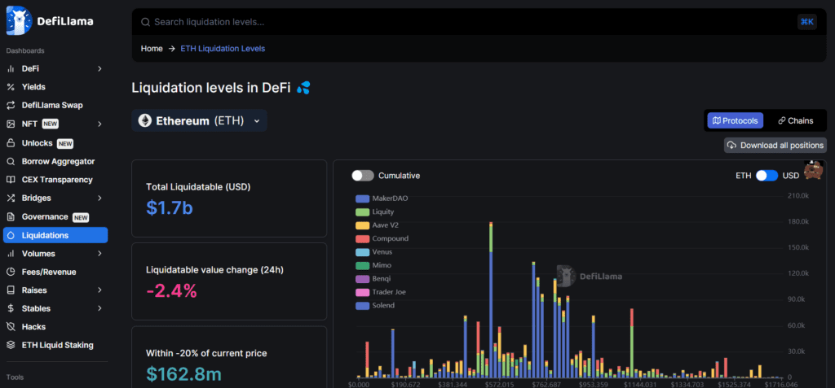Viewport: 835px width, 388px height.
Task: Click the $162.8m within -20% value
Action: 183,373
